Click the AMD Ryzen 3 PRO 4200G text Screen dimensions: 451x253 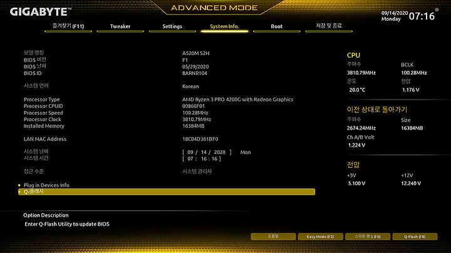click(x=237, y=100)
